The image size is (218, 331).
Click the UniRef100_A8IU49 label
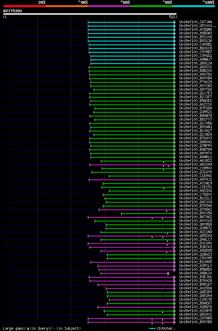[196, 165]
